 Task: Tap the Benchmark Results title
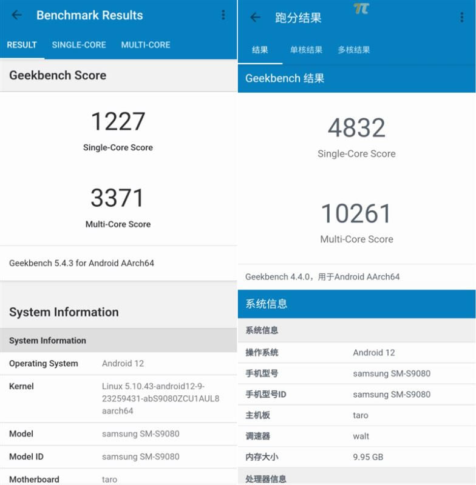(x=90, y=15)
